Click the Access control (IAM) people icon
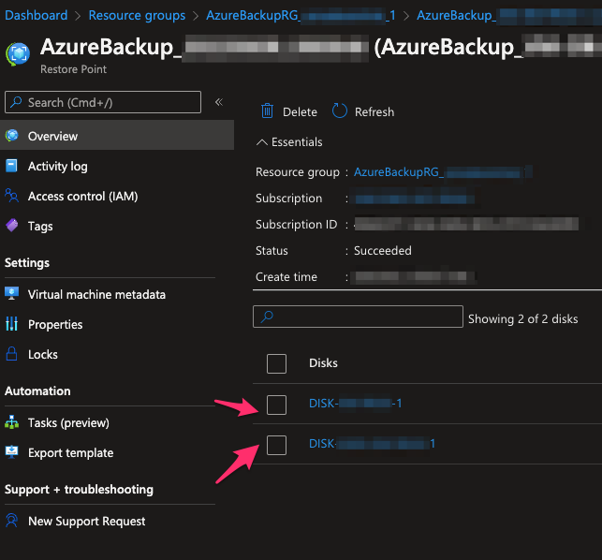The height and width of the screenshot is (560, 602). point(11,196)
